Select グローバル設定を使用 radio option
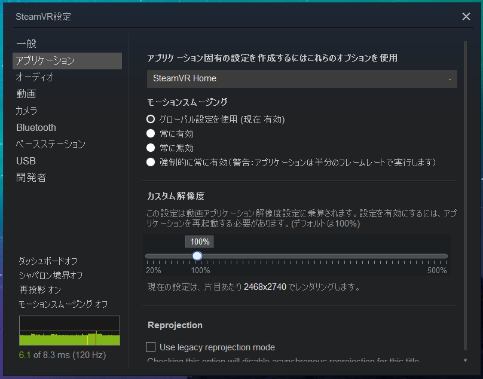This screenshot has width=483, height=379. [x=151, y=119]
